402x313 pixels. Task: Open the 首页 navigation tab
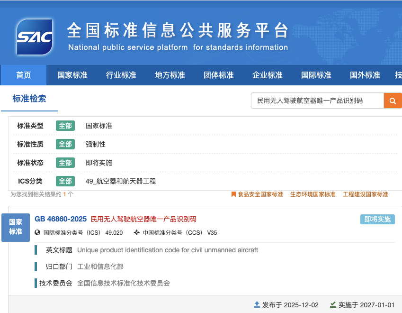[x=24, y=75]
